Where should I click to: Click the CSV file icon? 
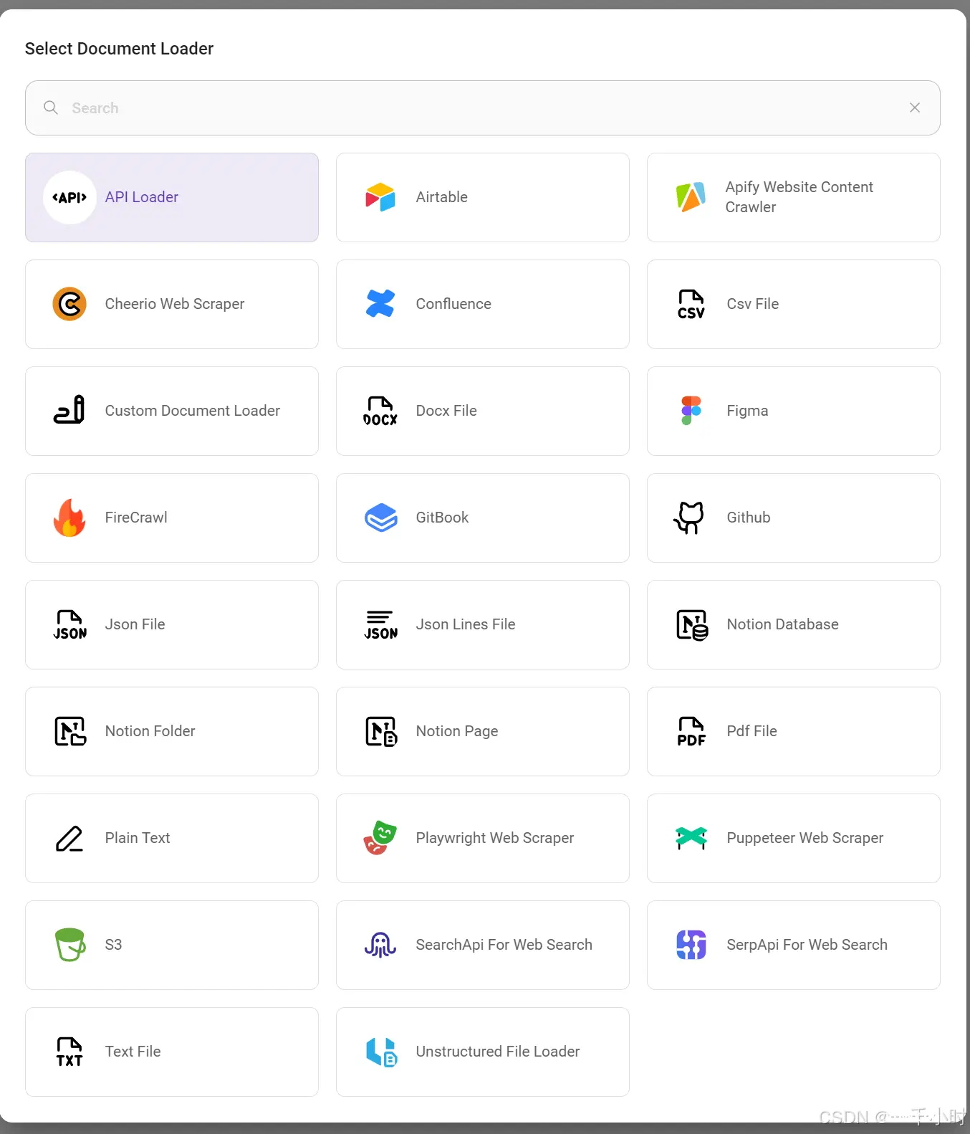[x=691, y=304]
